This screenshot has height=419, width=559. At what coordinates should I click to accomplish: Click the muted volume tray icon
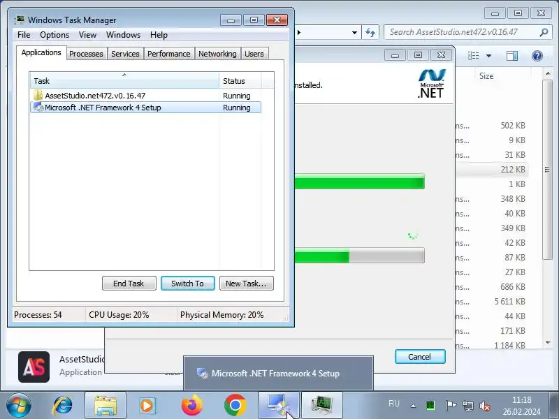coord(485,406)
